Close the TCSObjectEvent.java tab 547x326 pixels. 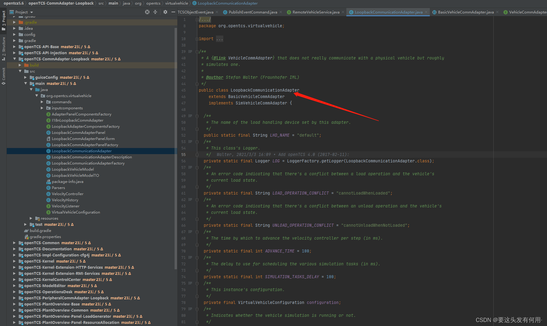pyautogui.click(x=217, y=12)
